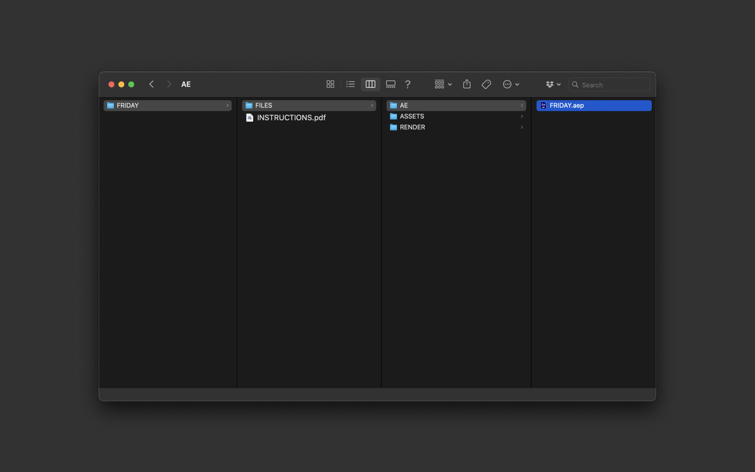Click the FILES folder icon
Screen dimensions: 755x472
[x=249, y=105]
